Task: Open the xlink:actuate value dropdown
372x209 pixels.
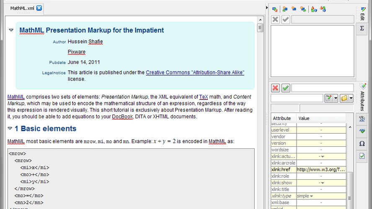Action: (323, 156)
